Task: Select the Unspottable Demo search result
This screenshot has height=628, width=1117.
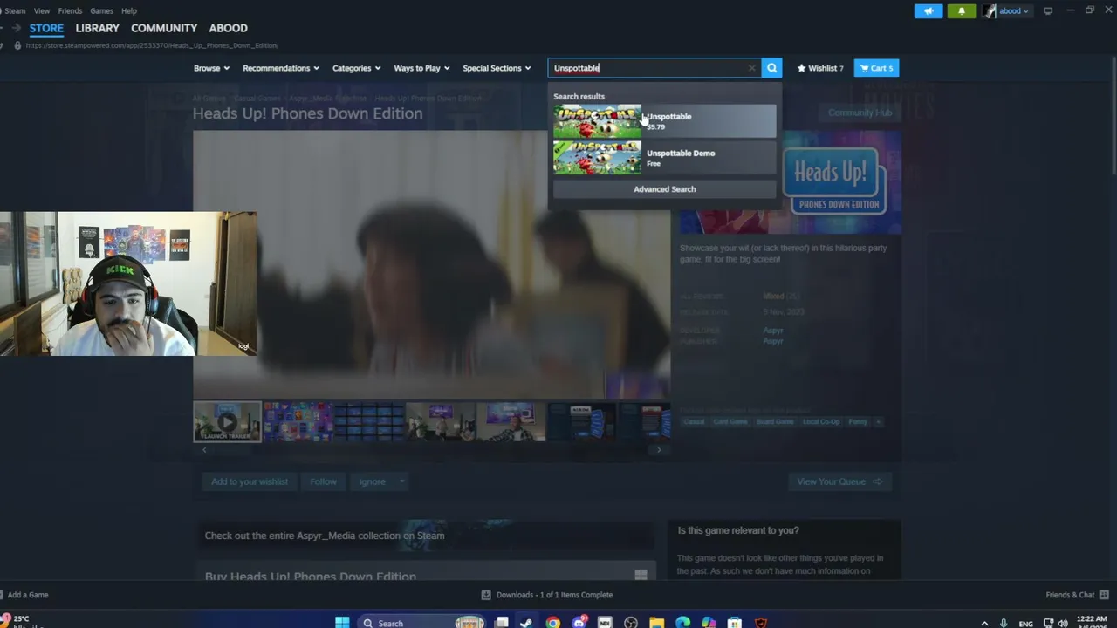Action: pyautogui.click(x=664, y=158)
